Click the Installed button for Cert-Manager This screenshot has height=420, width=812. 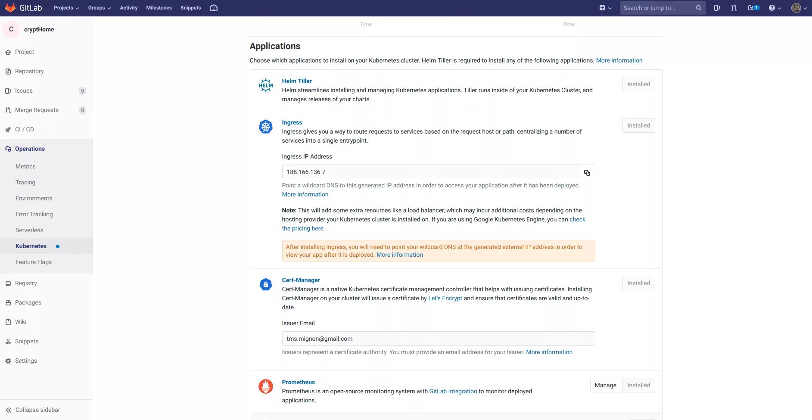638,283
